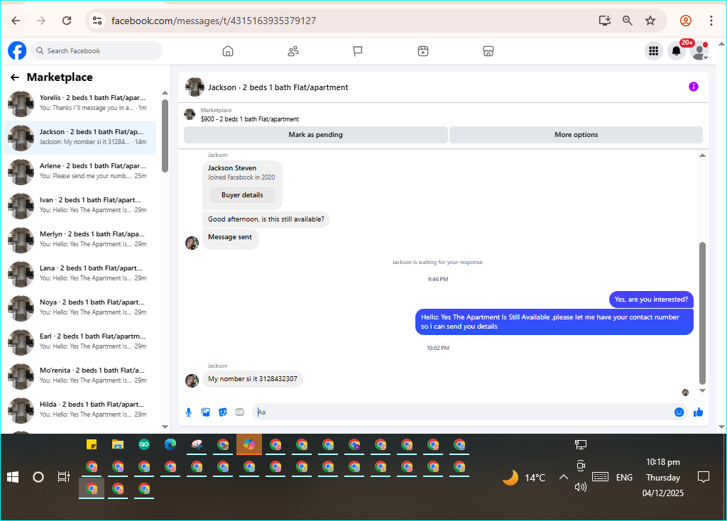Open More options for the listing
The width and height of the screenshot is (727, 521).
tap(576, 135)
